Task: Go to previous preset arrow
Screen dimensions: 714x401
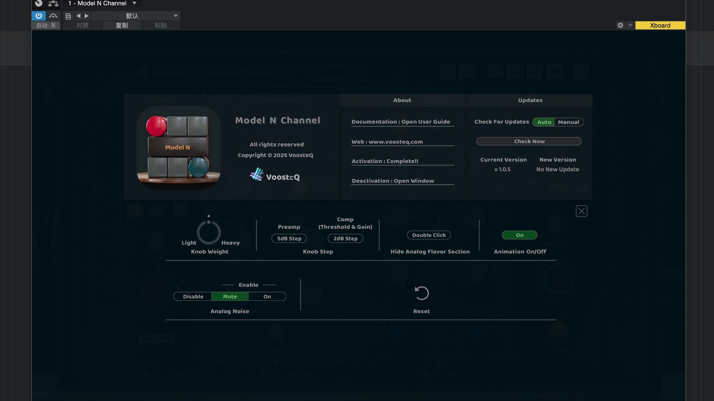Action: [78, 16]
